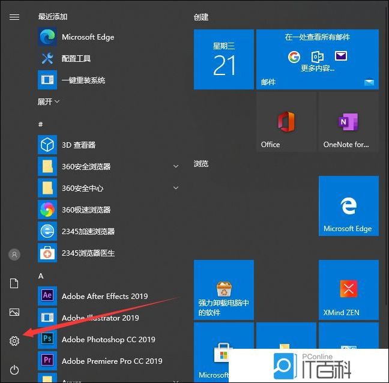Viewport: 389px width, 383px height.
Task: Launch Adobe After Effects 2019
Action: [x=108, y=296]
